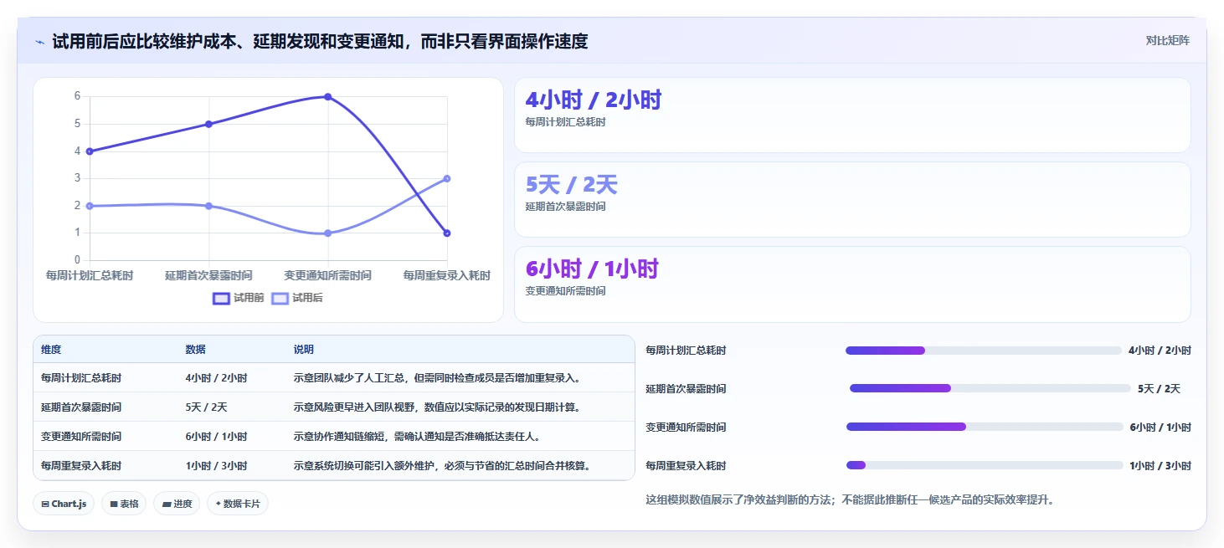Click the table note starting 示意系统切换可能引入额外维护
Viewport: 1224px width, 548px height.
[443, 466]
